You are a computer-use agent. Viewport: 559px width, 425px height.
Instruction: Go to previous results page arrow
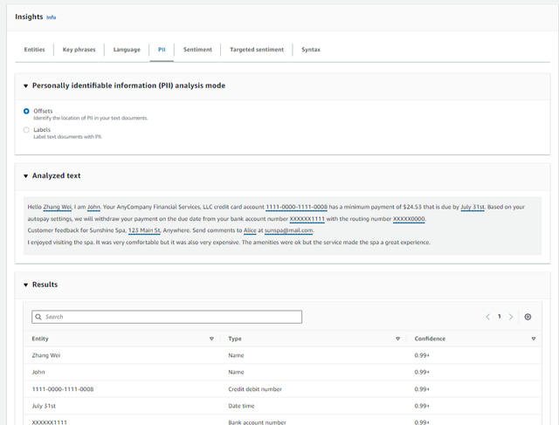pos(487,317)
